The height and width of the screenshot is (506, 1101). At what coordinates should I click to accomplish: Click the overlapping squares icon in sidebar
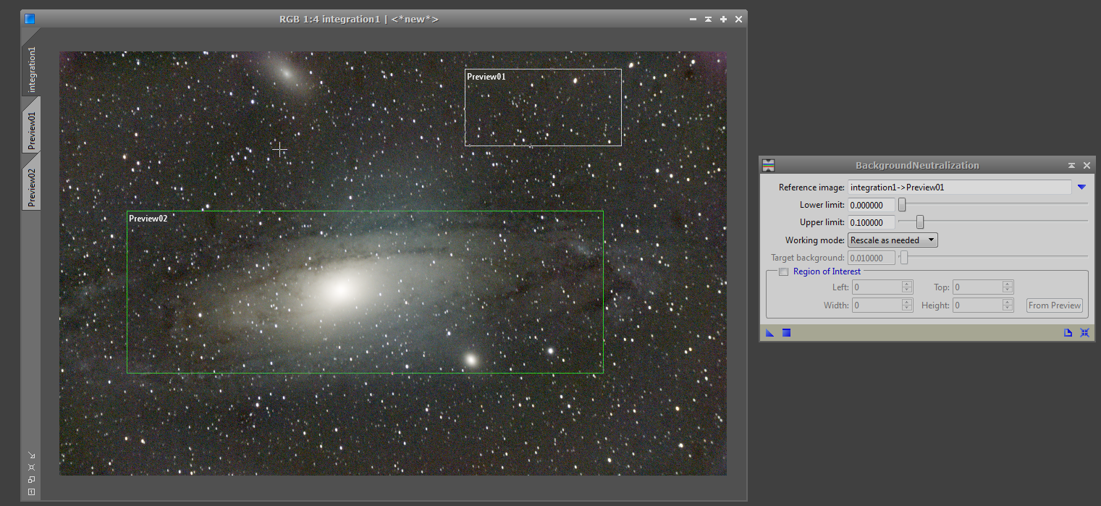[x=31, y=479]
